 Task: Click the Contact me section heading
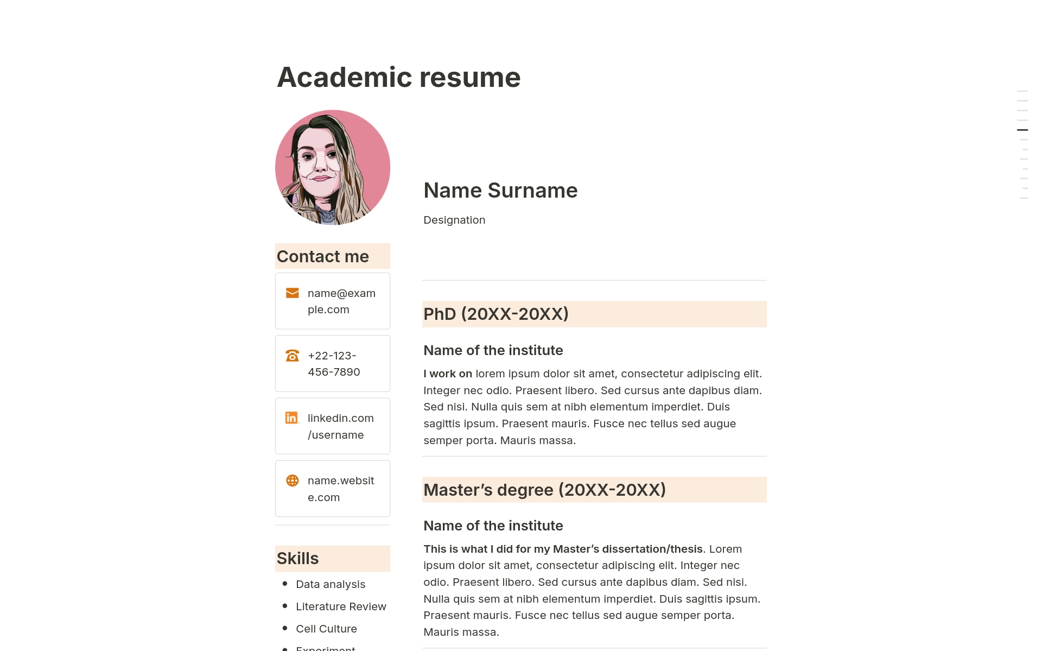coord(322,256)
